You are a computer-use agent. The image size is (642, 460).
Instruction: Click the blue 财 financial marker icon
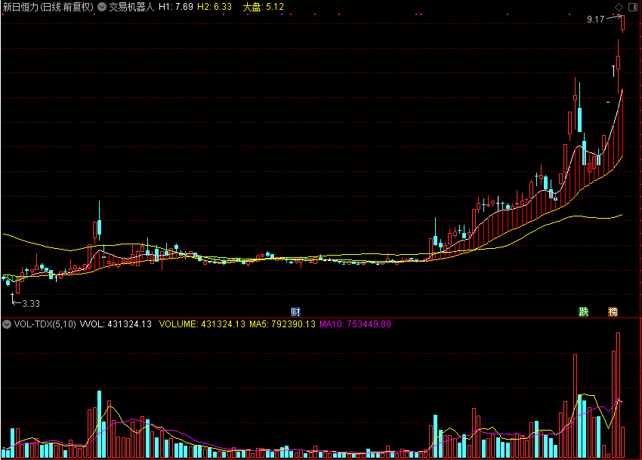[x=295, y=312]
